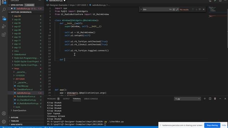Viewport: 228px width, 128px height.
Task: Open the Search view in activity bar
Action: point(4,10)
